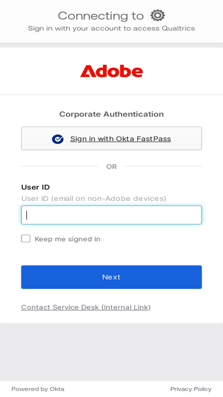Open the Privacy Policy link
This screenshot has width=223, height=397.
tap(191, 389)
